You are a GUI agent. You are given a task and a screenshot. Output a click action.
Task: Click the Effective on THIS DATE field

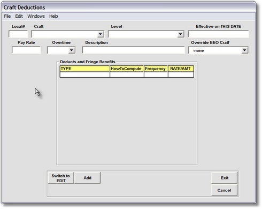tap(218, 34)
